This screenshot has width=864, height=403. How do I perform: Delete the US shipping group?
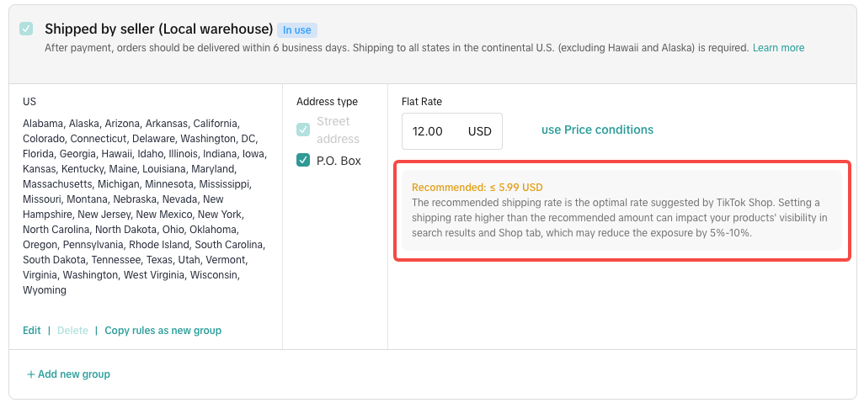tap(72, 331)
